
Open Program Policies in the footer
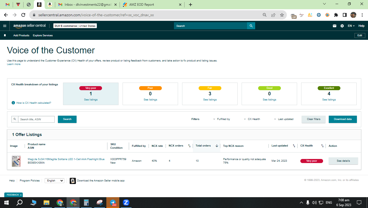tap(30, 181)
